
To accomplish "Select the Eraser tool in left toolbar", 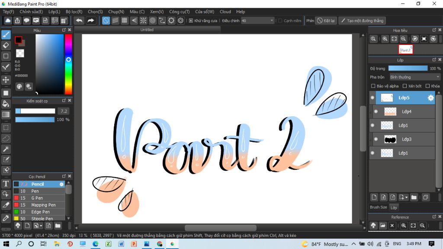I will (x=6, y=45).
